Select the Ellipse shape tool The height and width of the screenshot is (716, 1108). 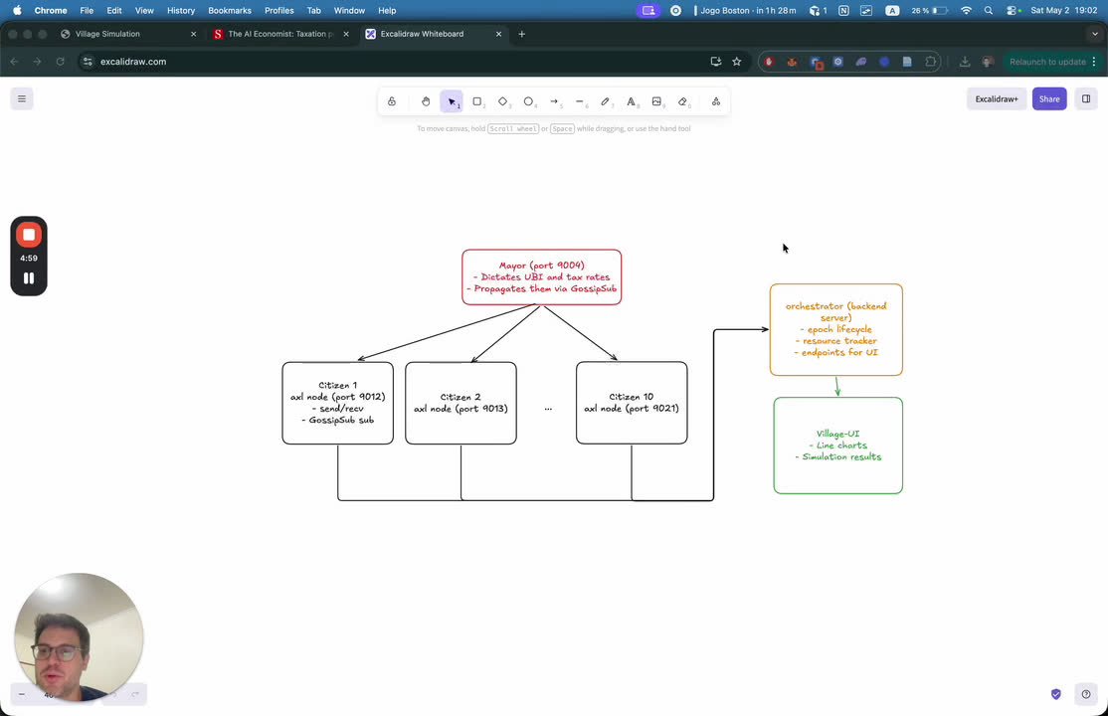point(528,101)
